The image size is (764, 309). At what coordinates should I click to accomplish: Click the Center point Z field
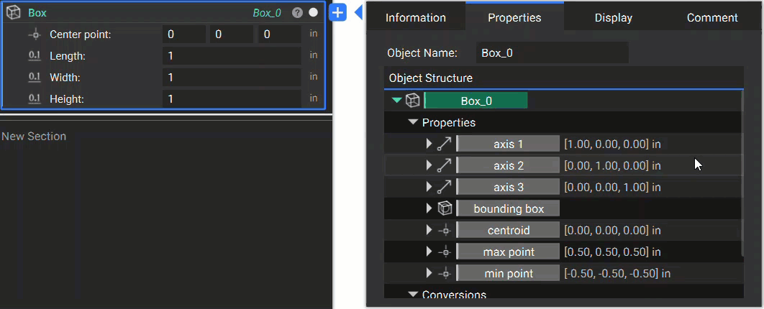279,34
